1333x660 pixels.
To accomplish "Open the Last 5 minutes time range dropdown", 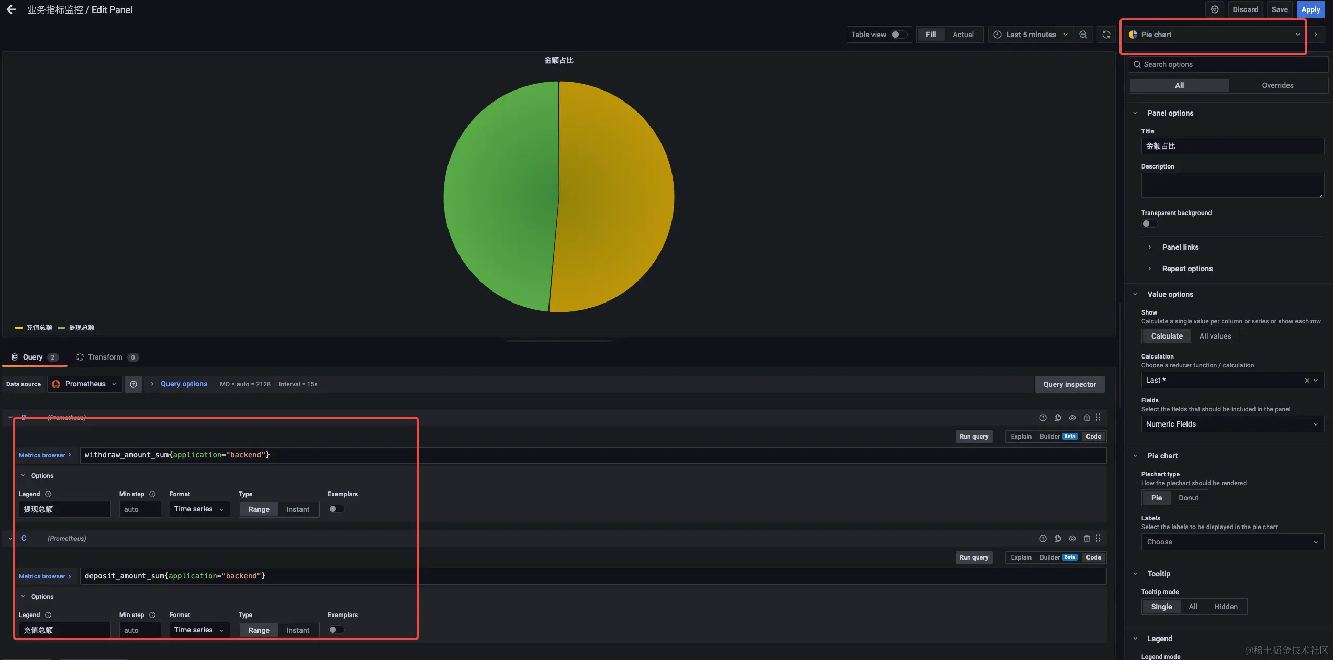I will pos(1030,35).
